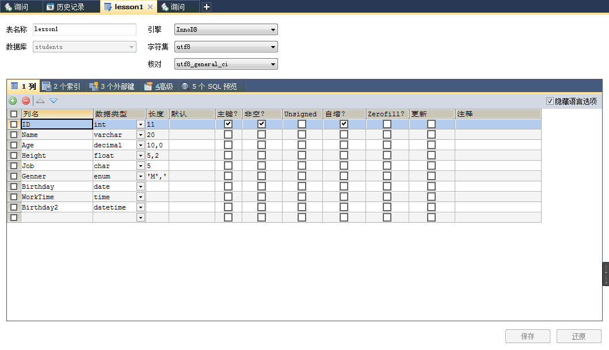Select the Height column name cell
This screenshot has height=350, width=609.
click(x=57, y=155)
